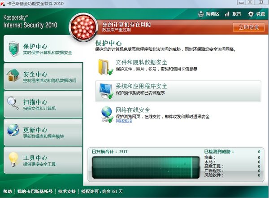The width and height of the screenshot is (269, 198).
Task: Click the Kaspersky Internet Security 2010 logo text
Action: (30, 22)
